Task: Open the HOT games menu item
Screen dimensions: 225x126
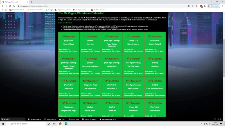Action: 62,119
